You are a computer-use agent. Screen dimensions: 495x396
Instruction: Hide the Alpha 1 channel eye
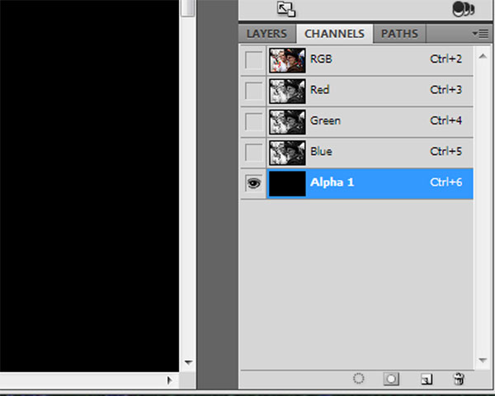pyautogui.click(x=254, y=183)
